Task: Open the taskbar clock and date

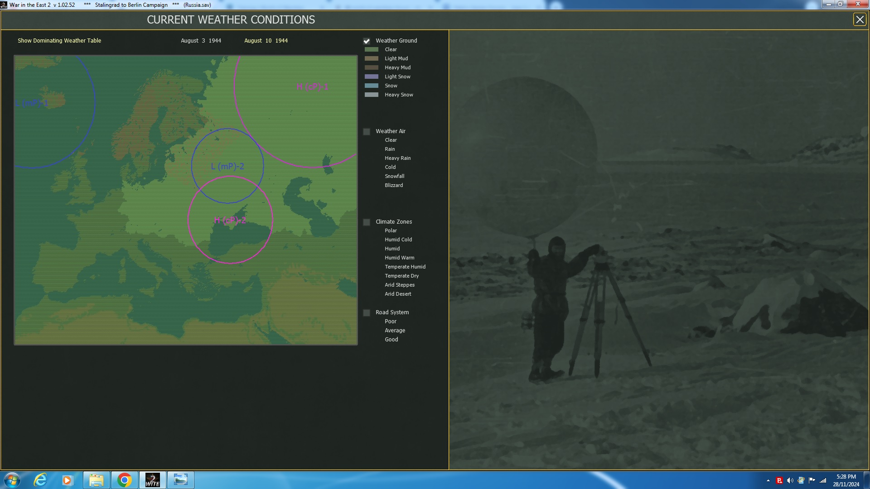Action: [846, 480]
